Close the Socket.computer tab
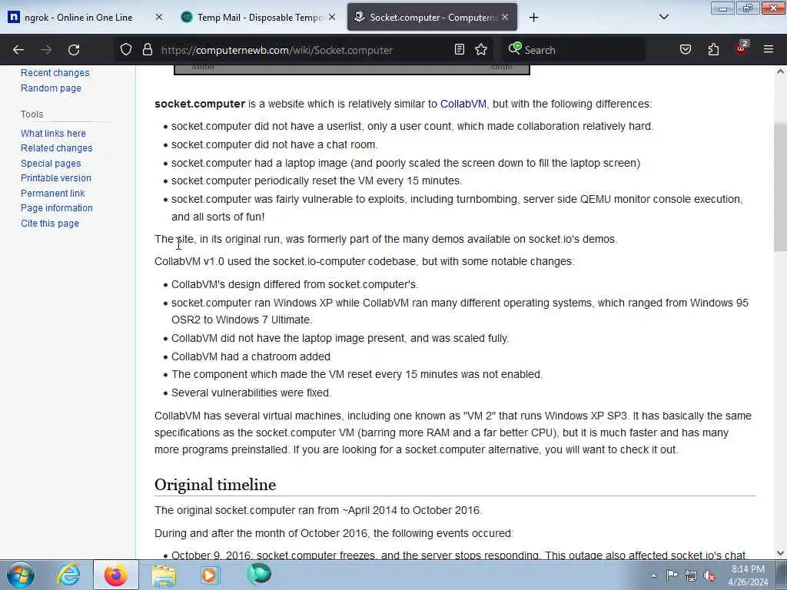Viewport: 787px width, 590px height. click(505, 17)
